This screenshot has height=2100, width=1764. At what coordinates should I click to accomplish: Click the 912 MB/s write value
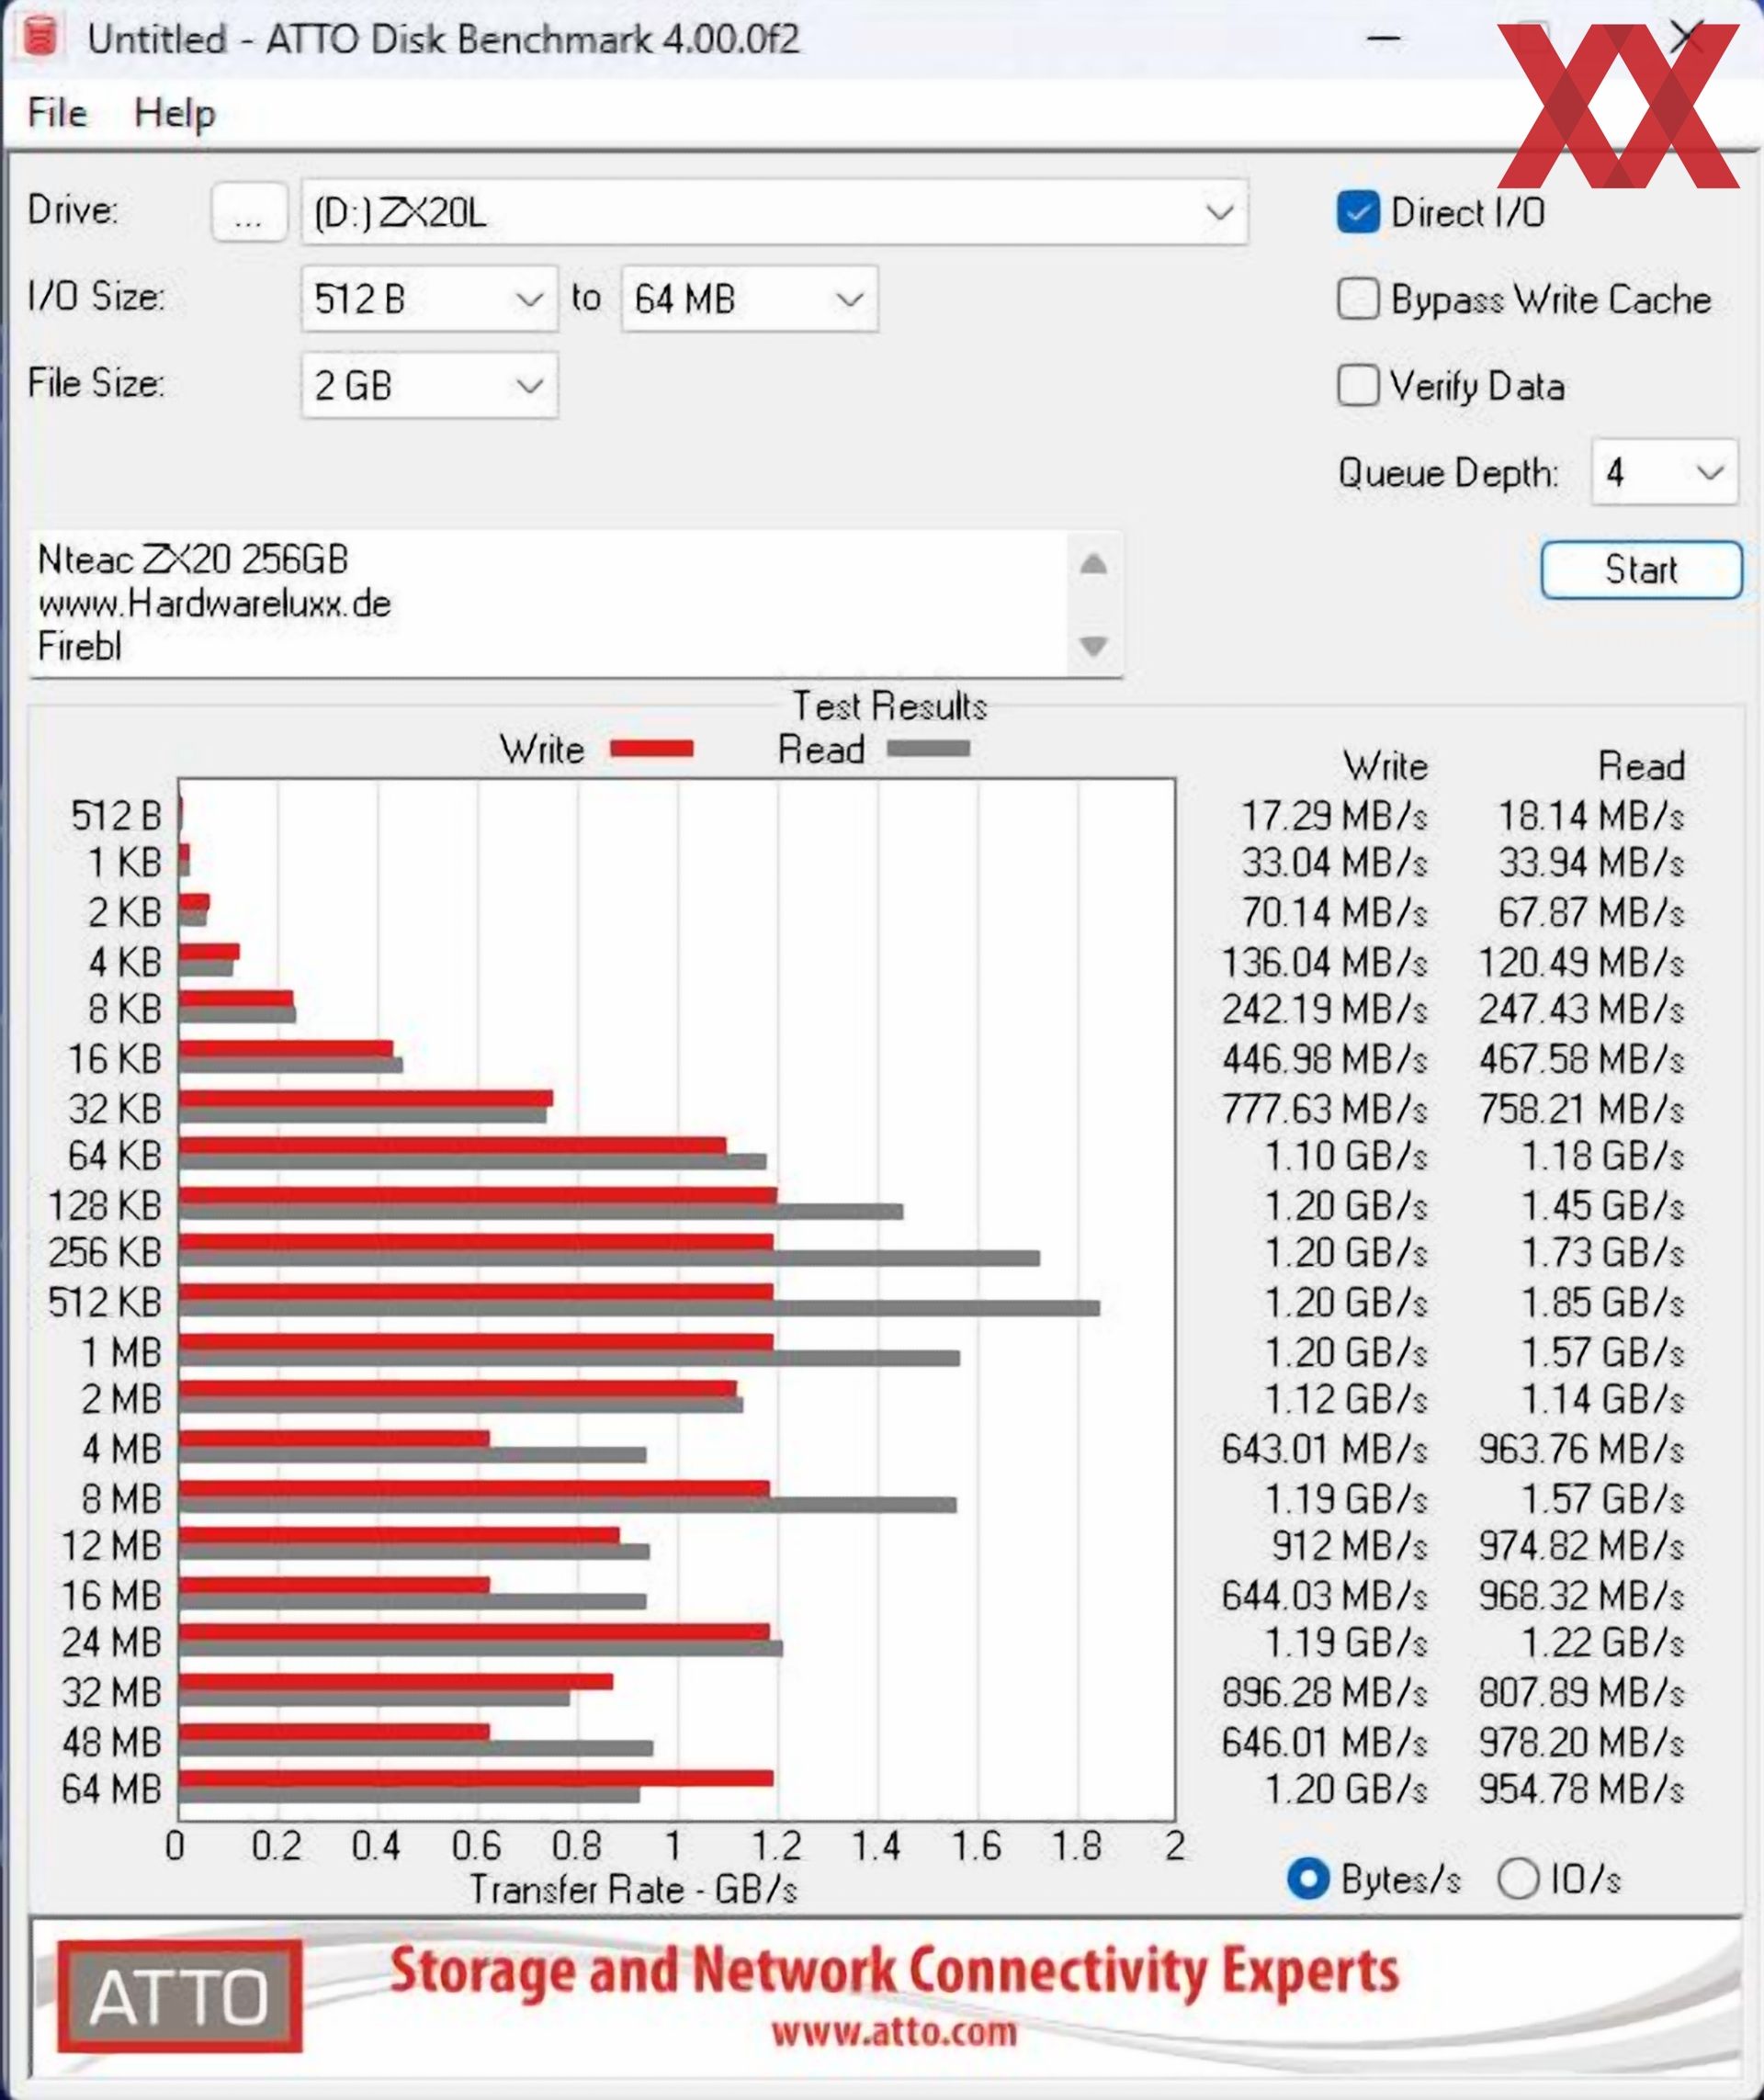click(x=1349, y=1546)
